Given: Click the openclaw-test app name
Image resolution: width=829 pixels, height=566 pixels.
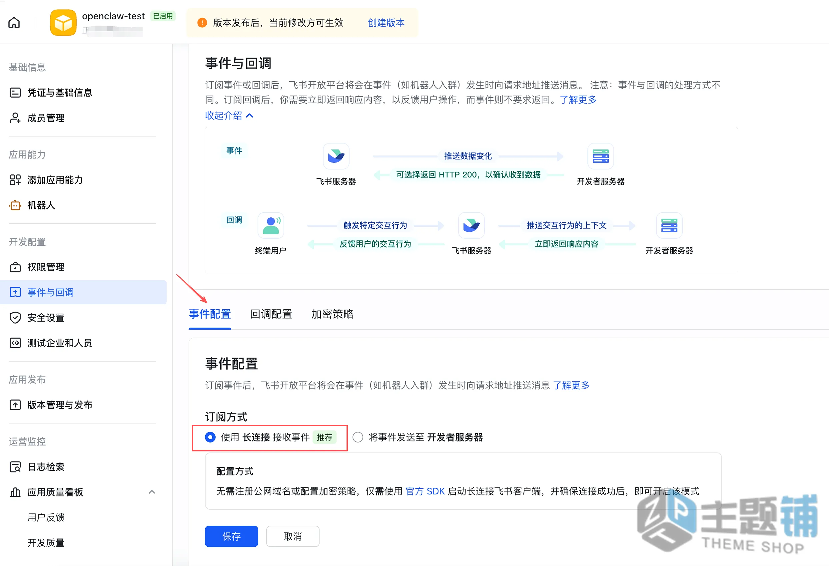Looking at the screenshot, I should (x=113, y=16).
